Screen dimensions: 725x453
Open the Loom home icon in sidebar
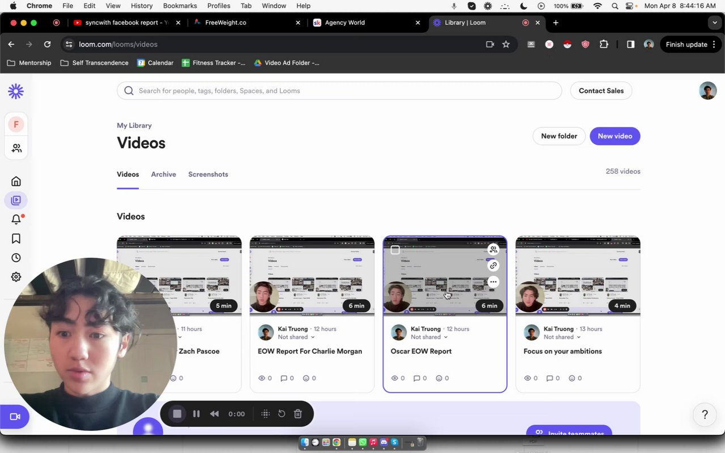pyautogui.click(x=16, y=181)
